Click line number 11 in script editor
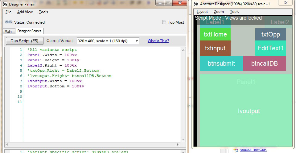The image size is (296, 153). click(20, 102)
